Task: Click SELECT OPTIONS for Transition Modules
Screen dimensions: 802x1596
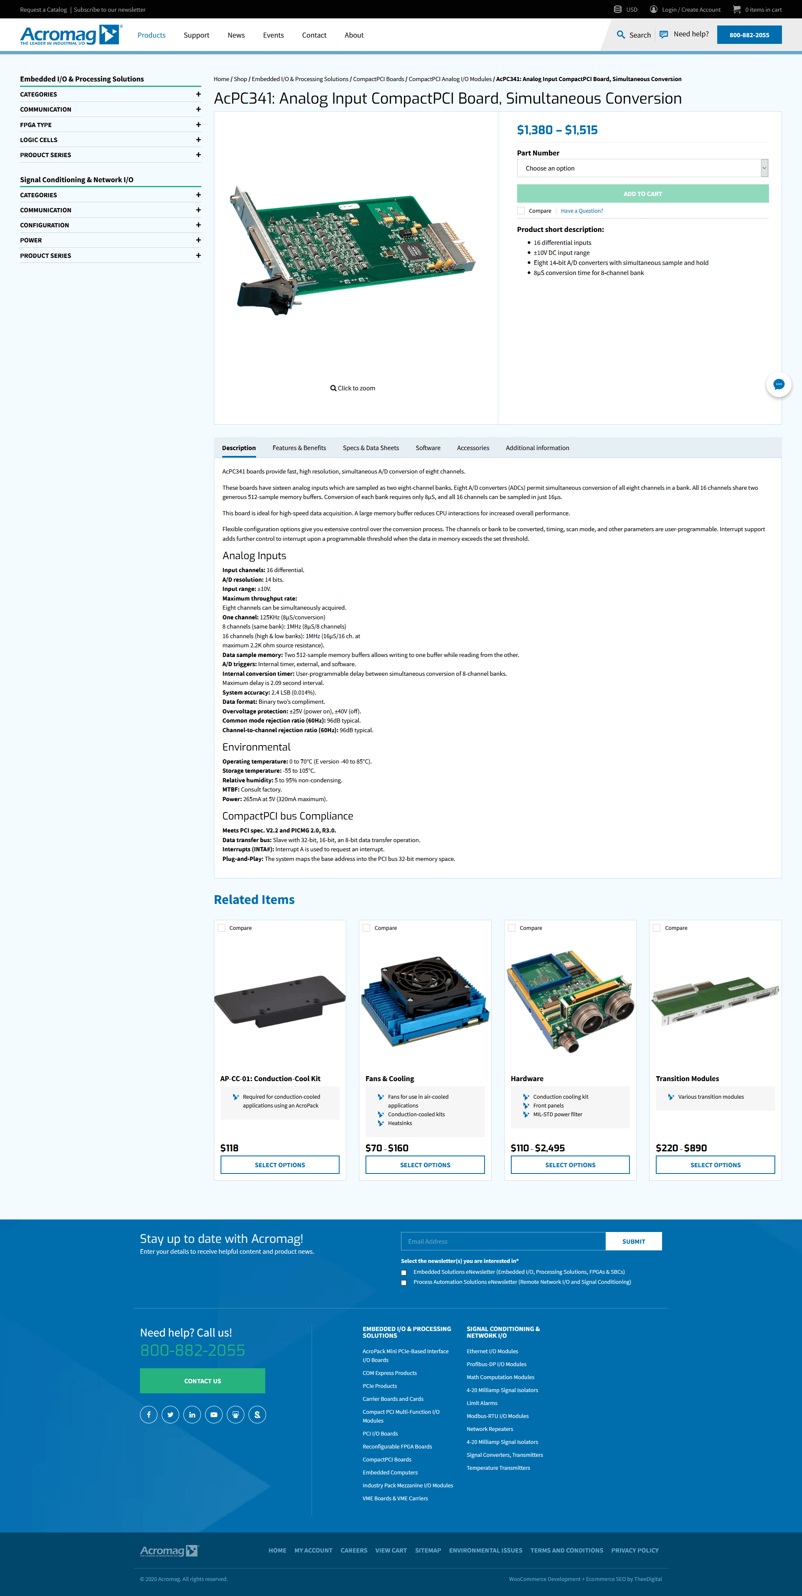Action: [x=715, y=1165]
